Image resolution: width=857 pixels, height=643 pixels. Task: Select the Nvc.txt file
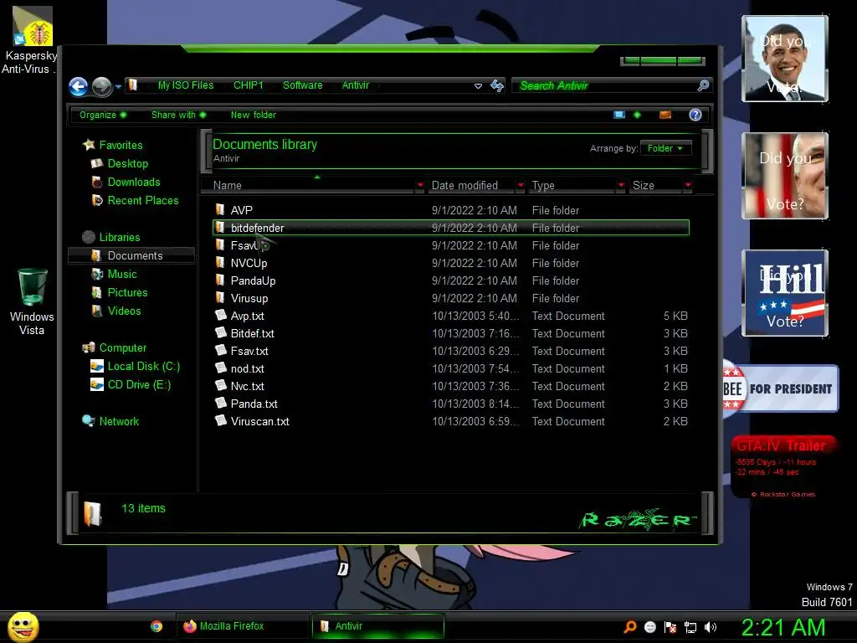point(451,386)
